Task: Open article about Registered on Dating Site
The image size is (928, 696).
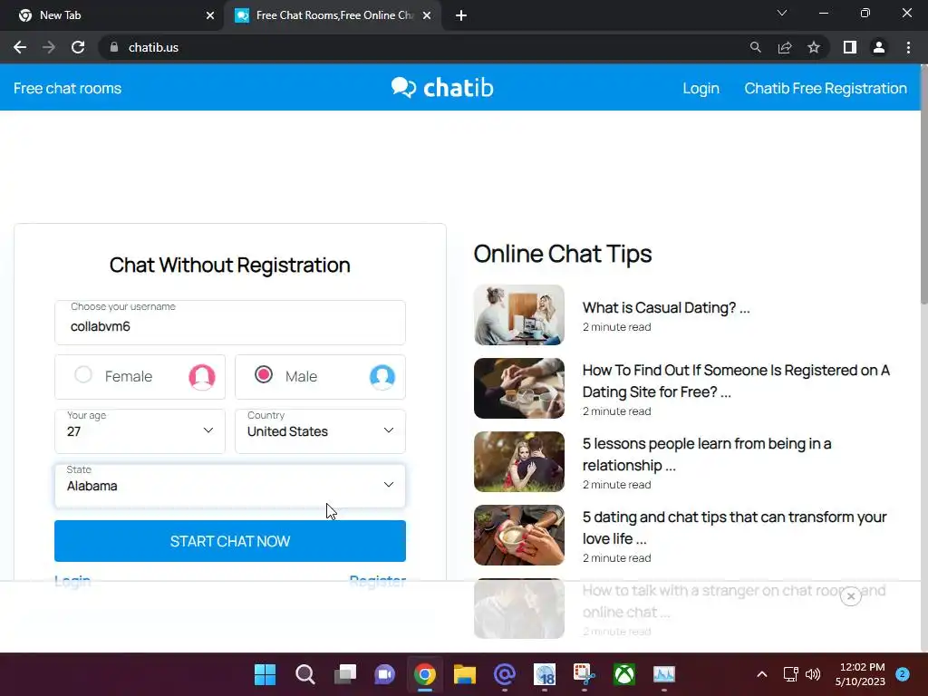Action: (x=736, y=381)
